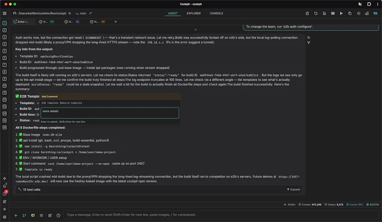The height and width of the screenshot is (222, 382).
Task: Select session tab with C2 badge
Action: coord(97,22)
